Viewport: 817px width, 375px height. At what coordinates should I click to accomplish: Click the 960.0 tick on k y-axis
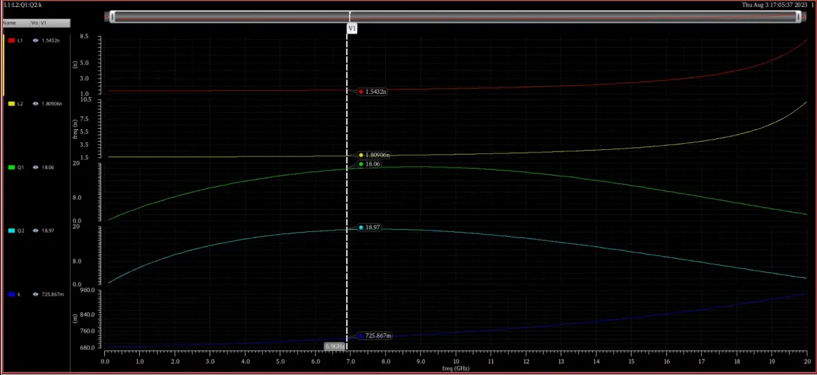coord(86,290)
